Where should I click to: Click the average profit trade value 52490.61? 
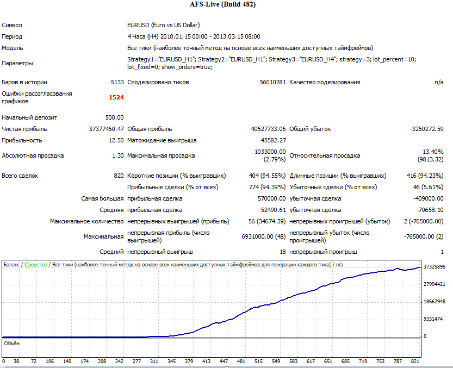(274, 210)
